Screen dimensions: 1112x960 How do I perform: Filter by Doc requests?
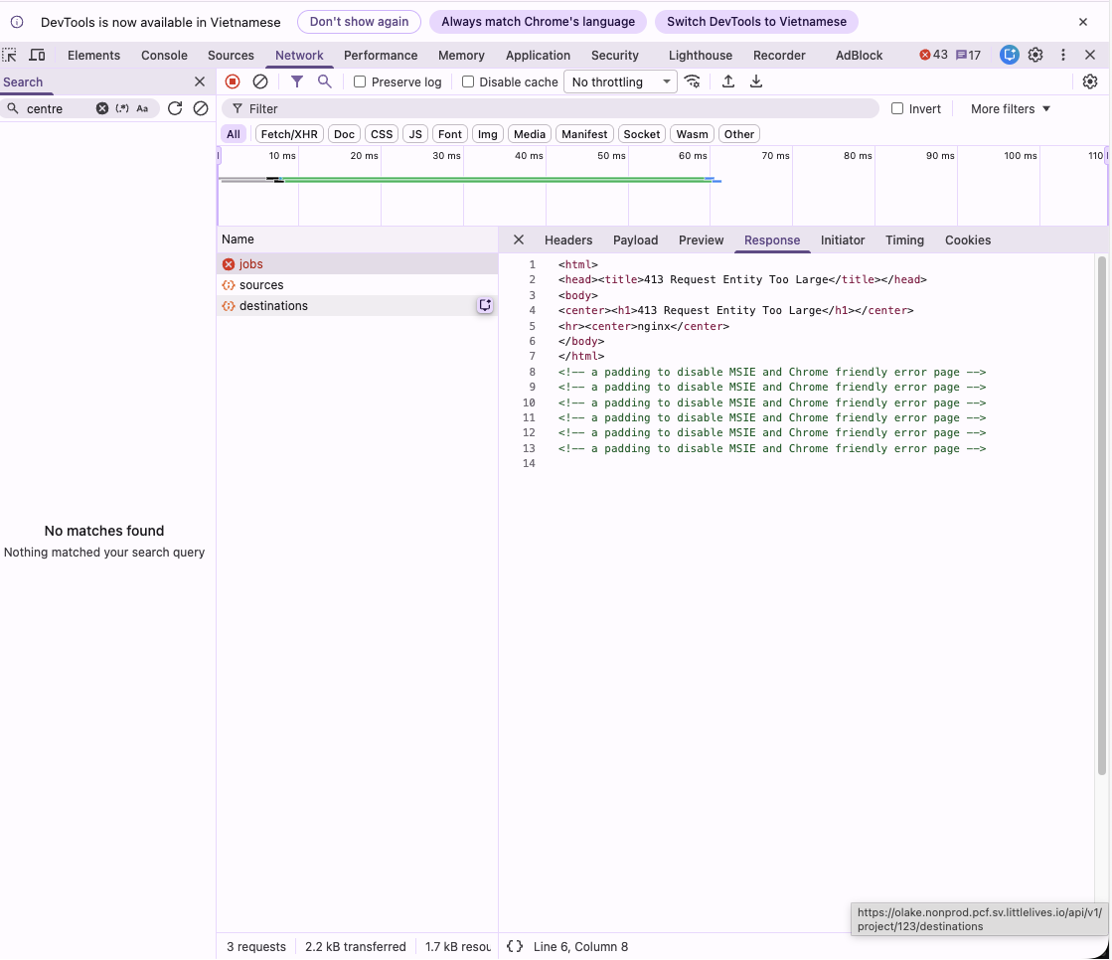[x=344, y=134]
